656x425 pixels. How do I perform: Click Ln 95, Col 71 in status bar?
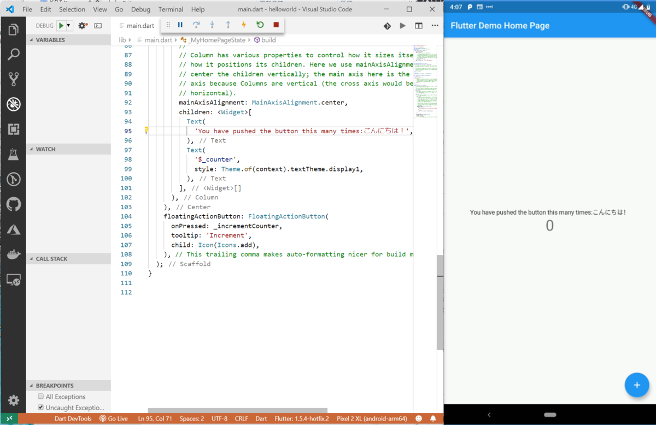(x=155, y=418)
